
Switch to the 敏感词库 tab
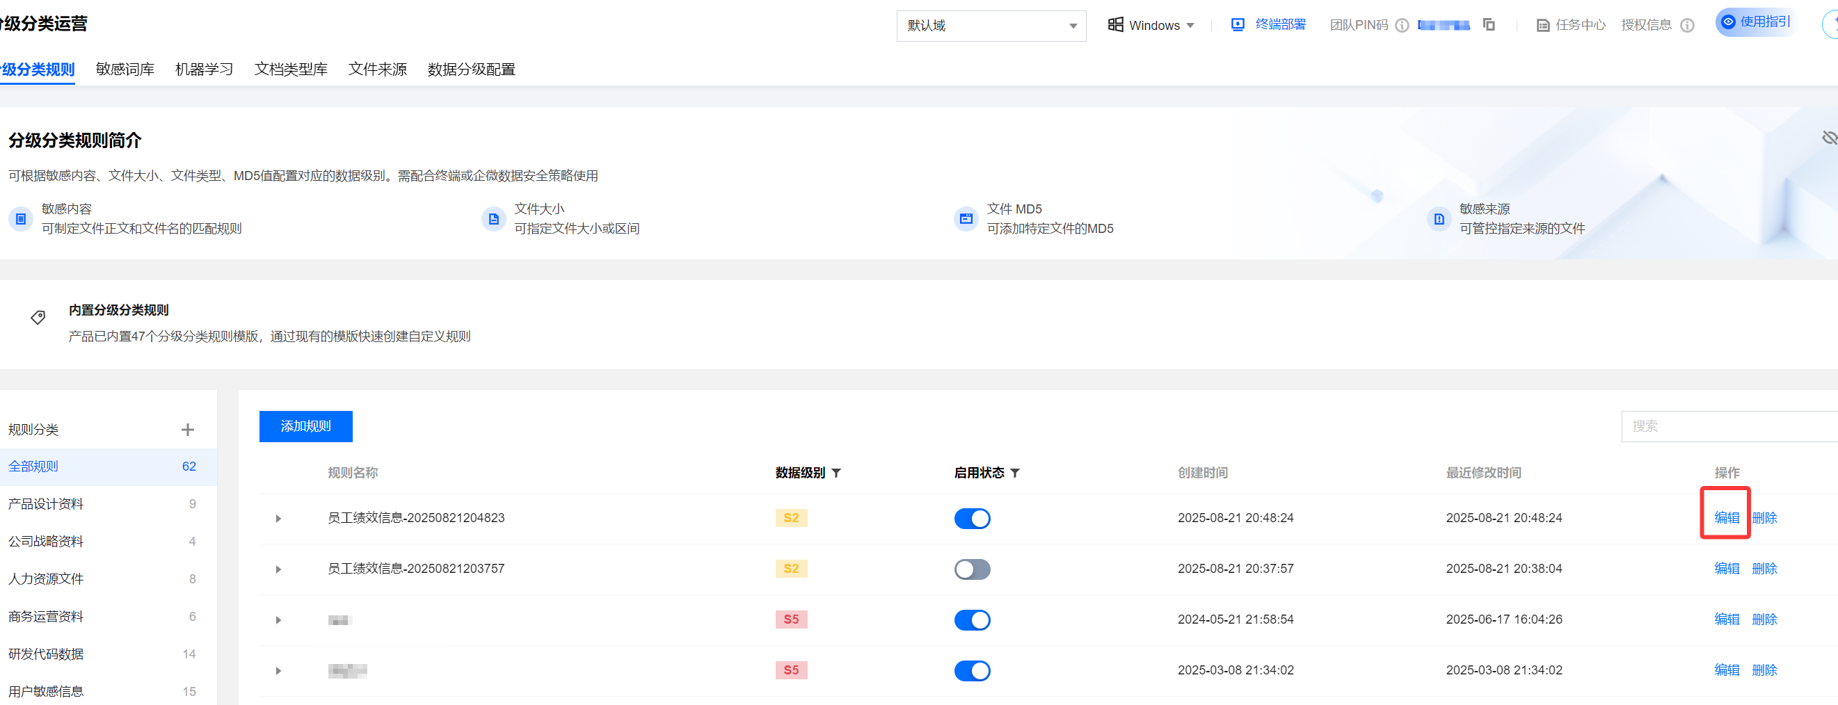[x=125, y=69]
